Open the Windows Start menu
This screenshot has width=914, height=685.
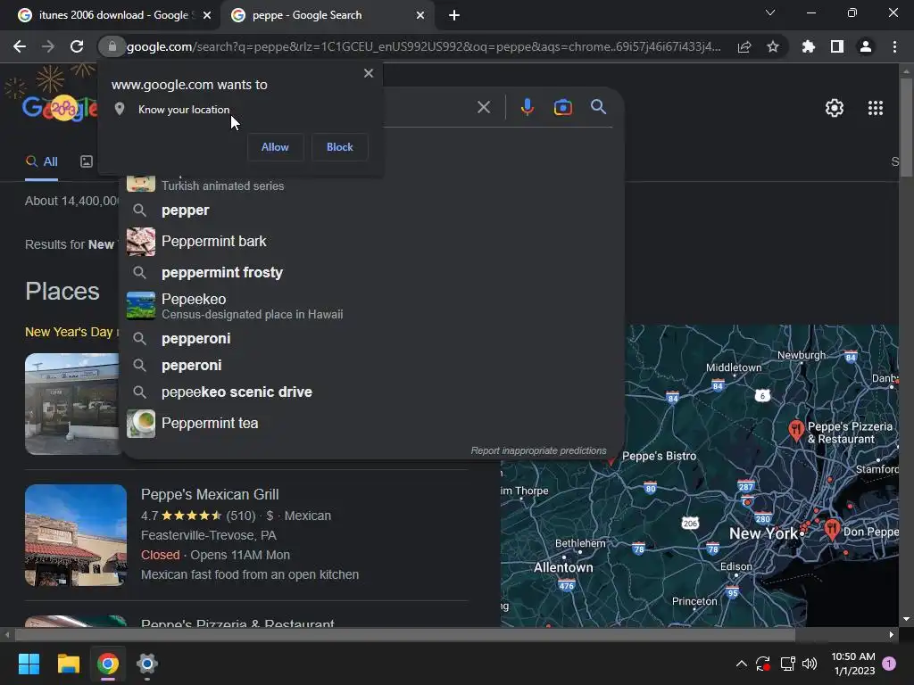29,664
